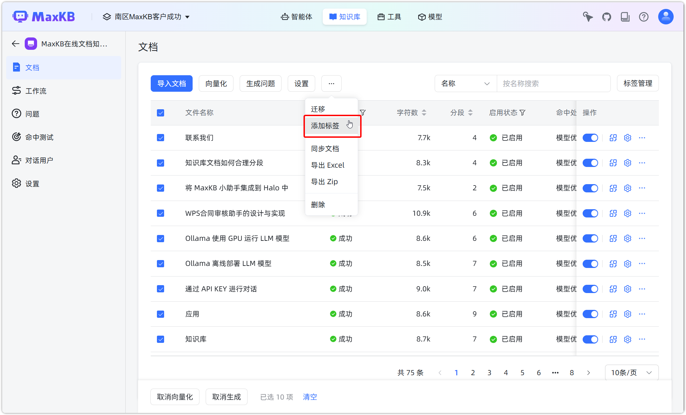Disable the enable toggle on the 联系我们 row

click(590, 137)
